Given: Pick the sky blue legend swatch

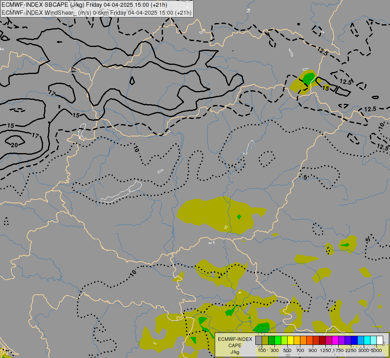Looking at the screenshot, I should coord(361,340).
